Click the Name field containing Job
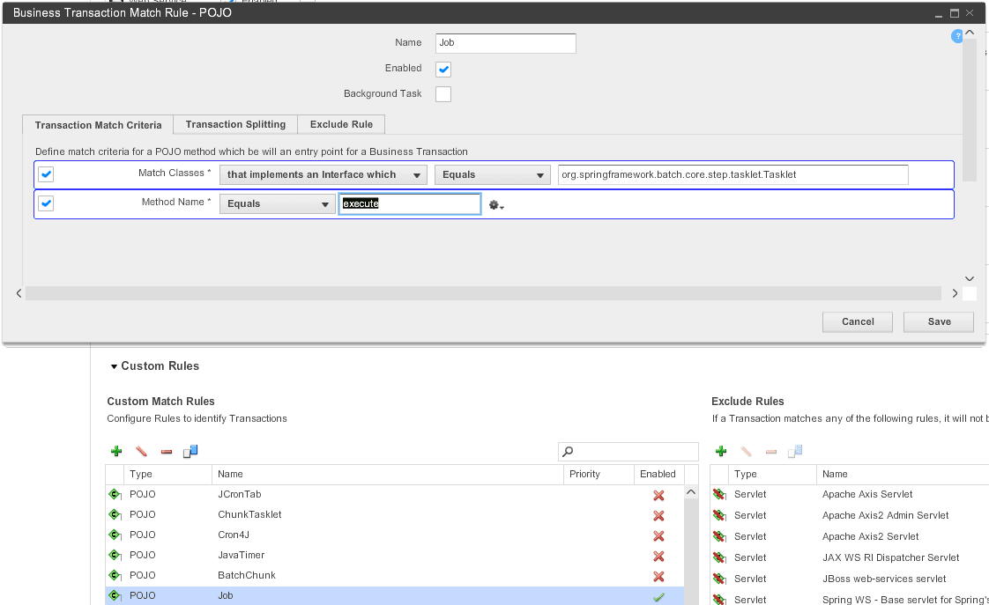 [505, 43]
